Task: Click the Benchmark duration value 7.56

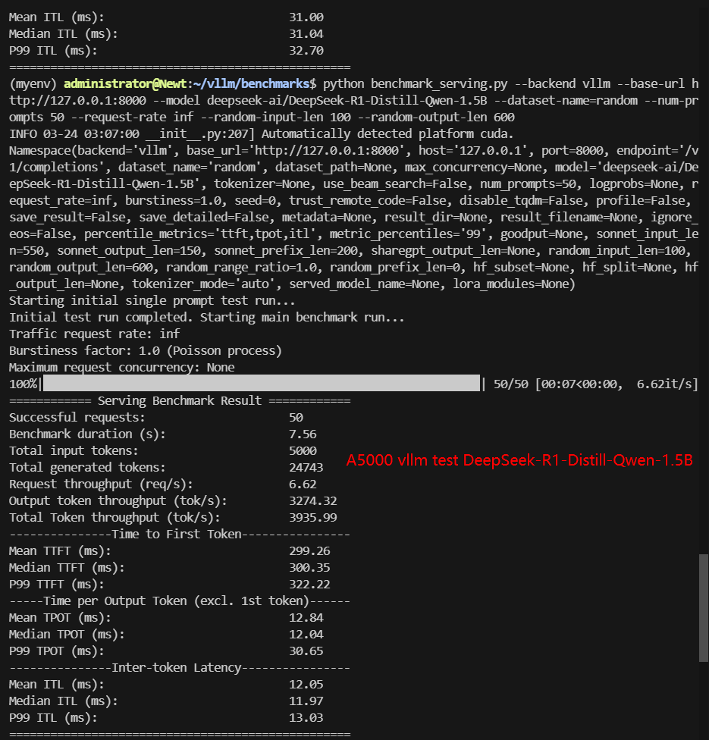Action: coord(303,434)
